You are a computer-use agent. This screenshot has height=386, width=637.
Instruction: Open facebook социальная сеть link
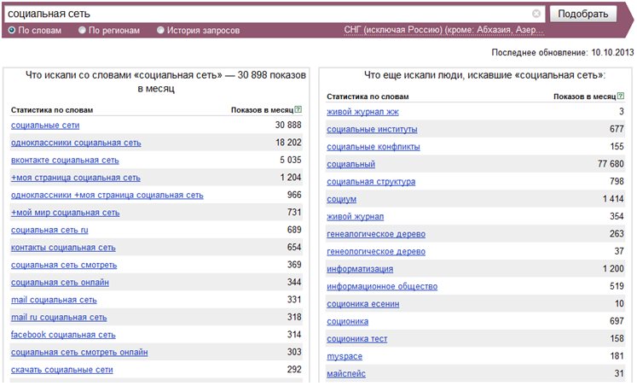[x=63, y=335]
